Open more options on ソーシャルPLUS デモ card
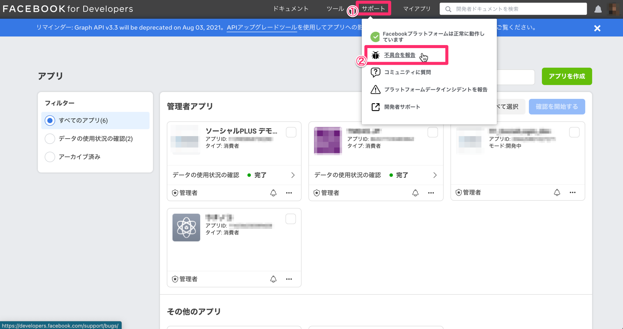 [x=289, y=193]
